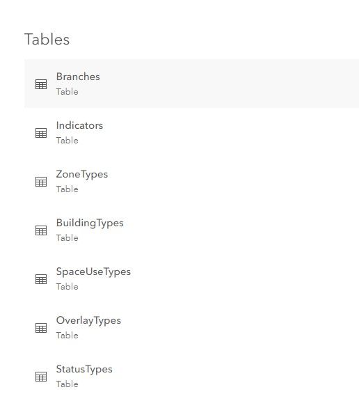359x401 pixels.
Task: Open the BuildingTypes table
Action: coord(90,223)
